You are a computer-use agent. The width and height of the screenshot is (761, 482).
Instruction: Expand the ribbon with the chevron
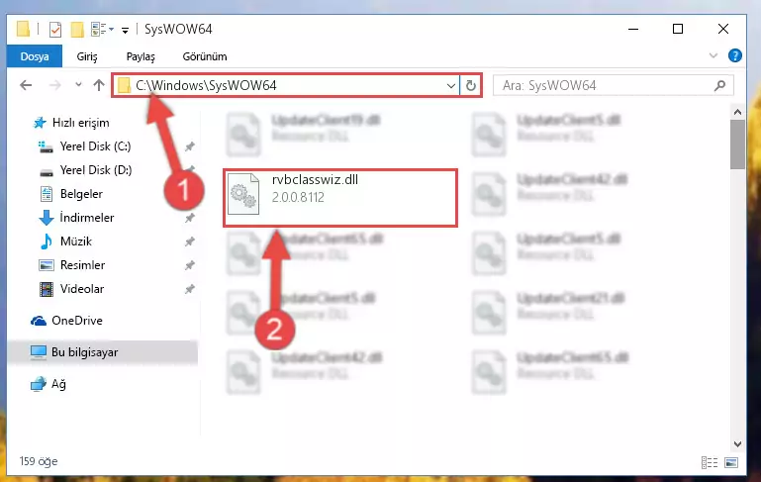713,55
